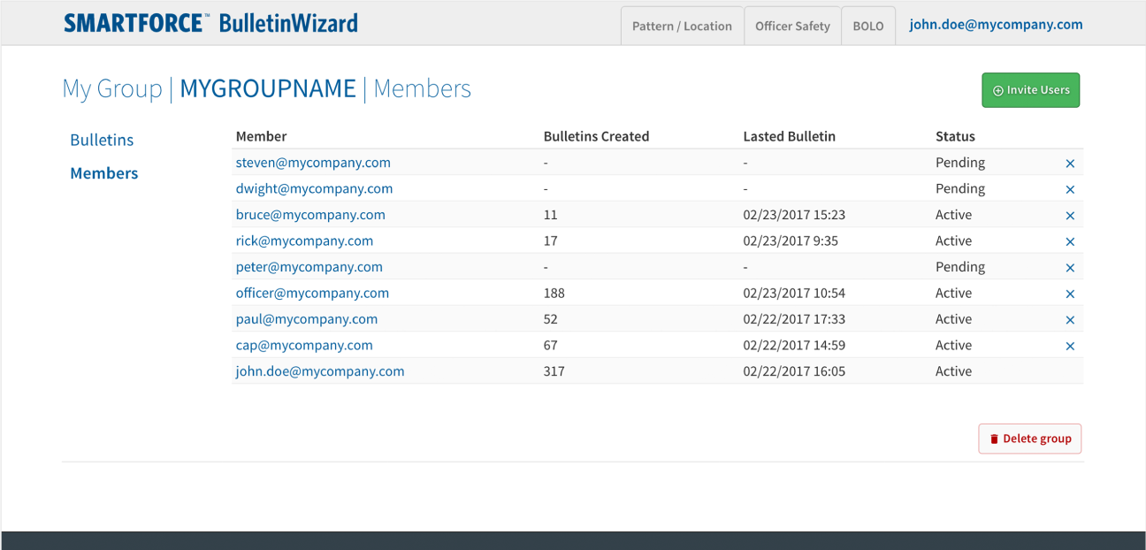Viewport: 1146px width, 550px height.
Task: Open member link officer@mycompany.com
Action: tap(312, 293)
